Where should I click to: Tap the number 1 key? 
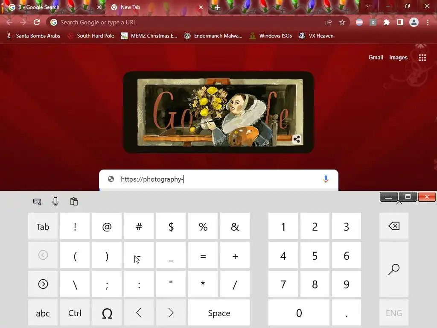[x=283, y=226]
